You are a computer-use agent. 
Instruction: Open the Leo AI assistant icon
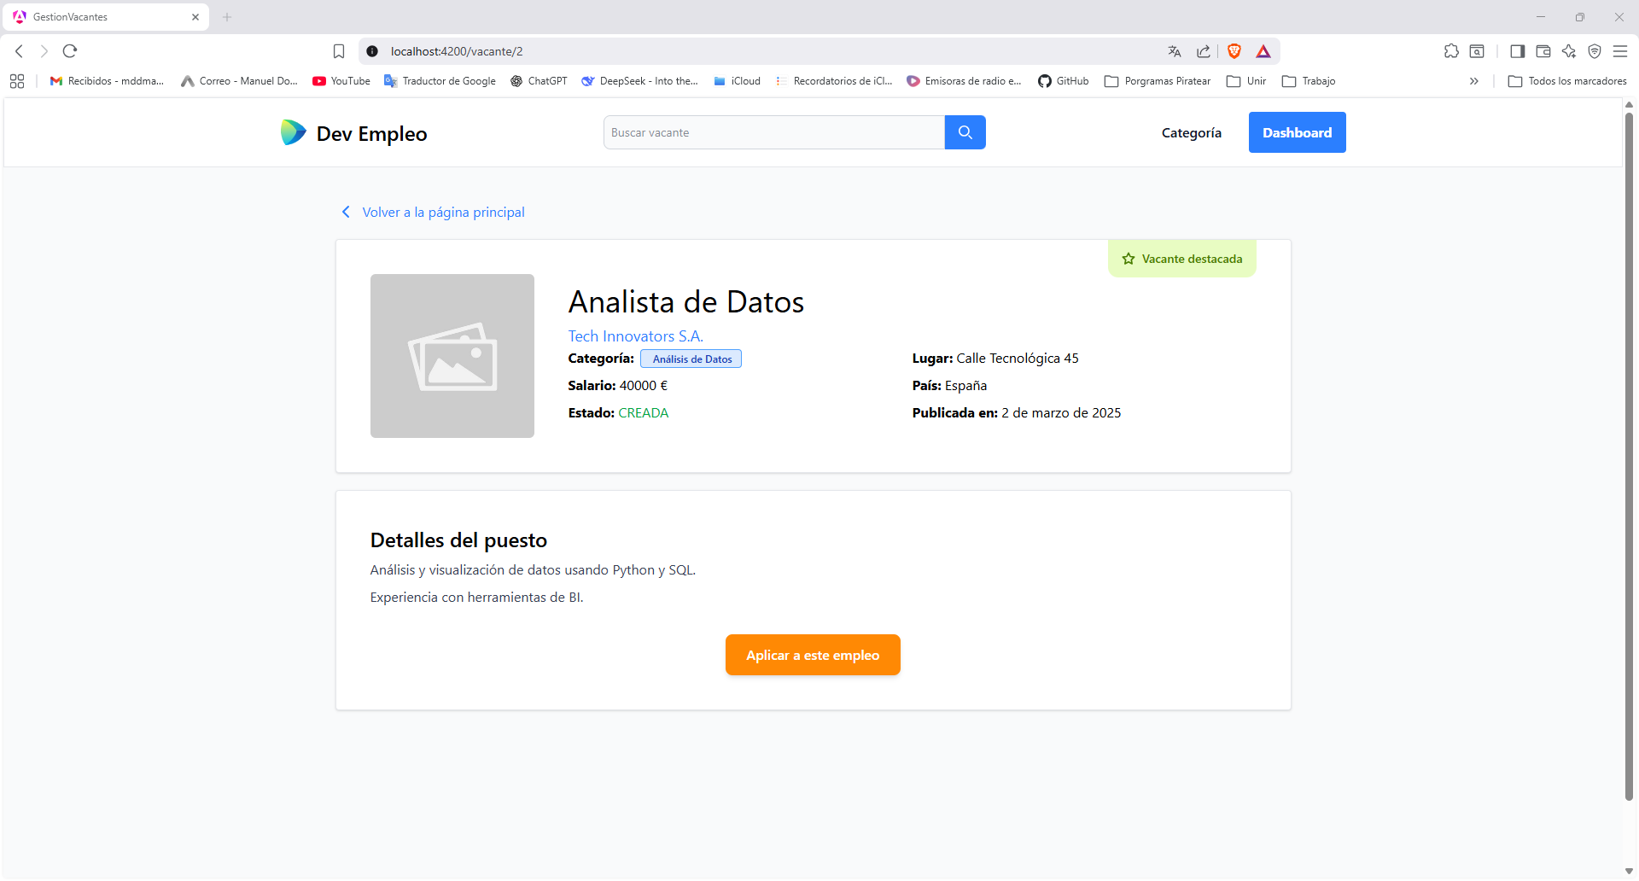(1569, 51)
